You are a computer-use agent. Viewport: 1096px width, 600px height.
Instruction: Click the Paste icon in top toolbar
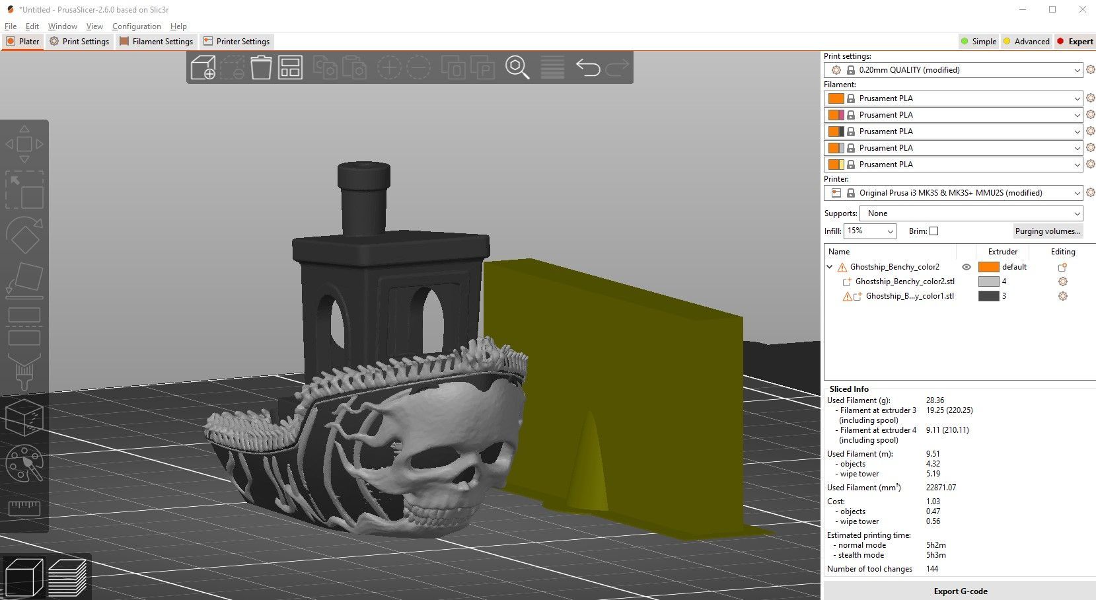[x=354, y=67]
